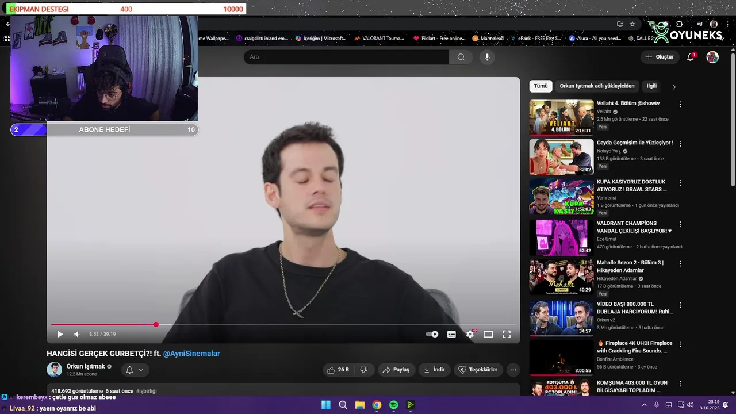Open the Orkun Işıtmak channel avatar
Screen dimensions: 736x414
coord(54,370)
